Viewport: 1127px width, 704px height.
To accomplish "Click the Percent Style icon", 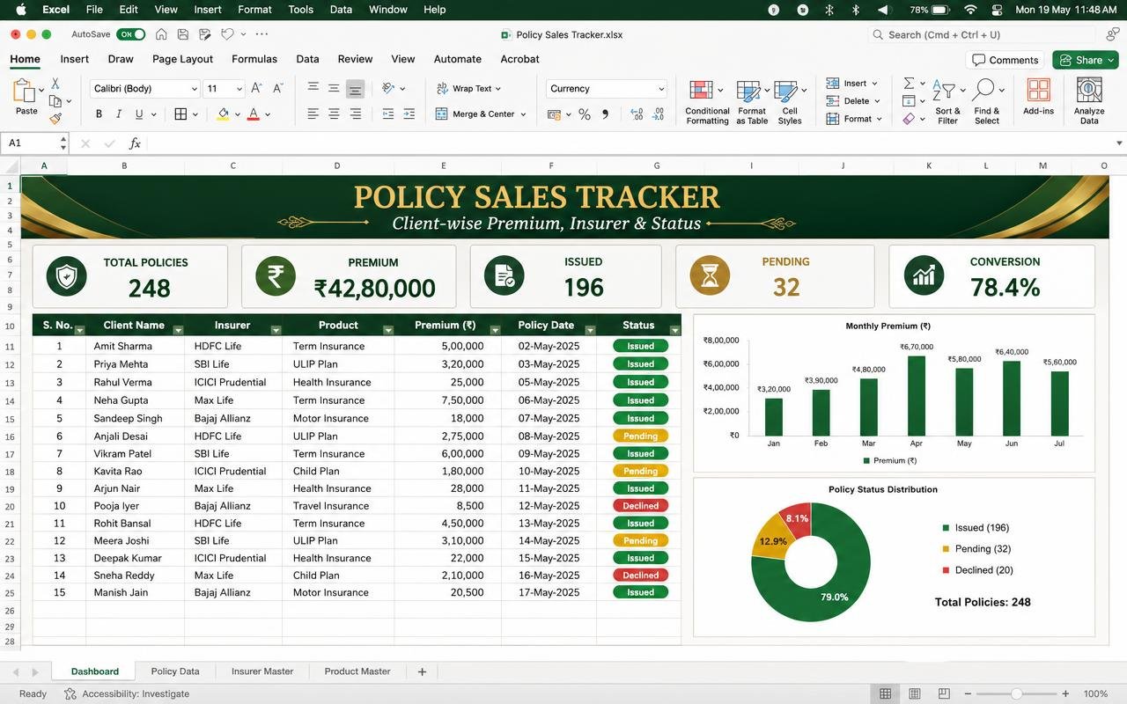I will 584,114.
